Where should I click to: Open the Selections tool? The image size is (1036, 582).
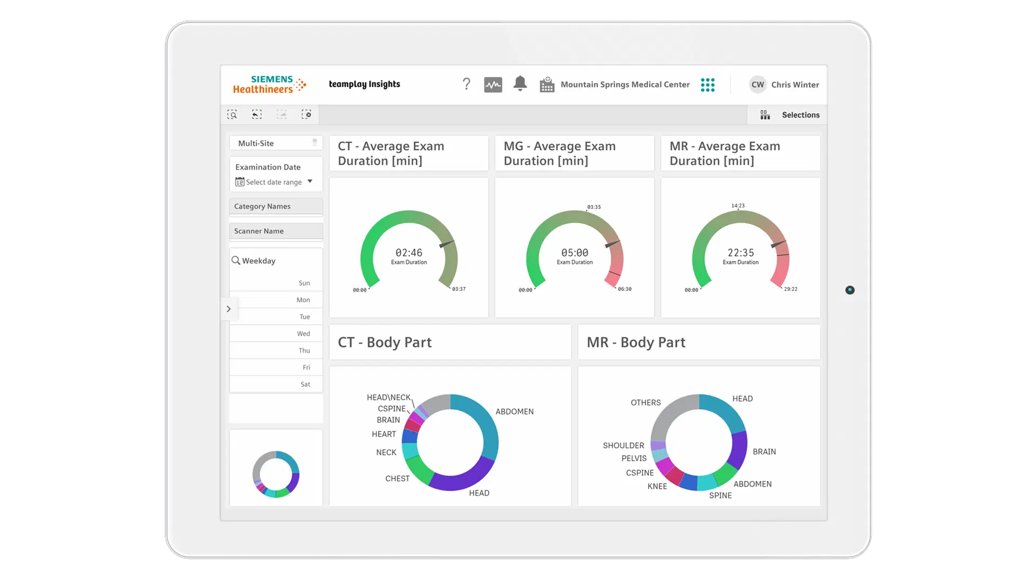(x=790, y=115)
